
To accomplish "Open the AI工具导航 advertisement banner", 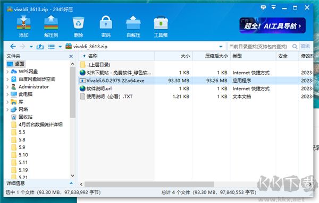I will point(272,25).
